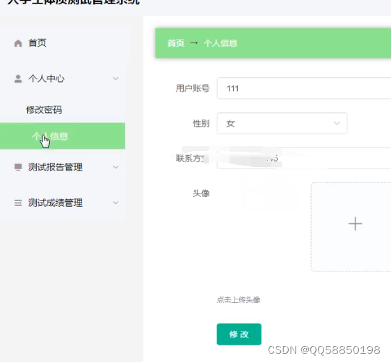
Task: Click the 首页 breadcrumb link
Action: pos(176,43)
